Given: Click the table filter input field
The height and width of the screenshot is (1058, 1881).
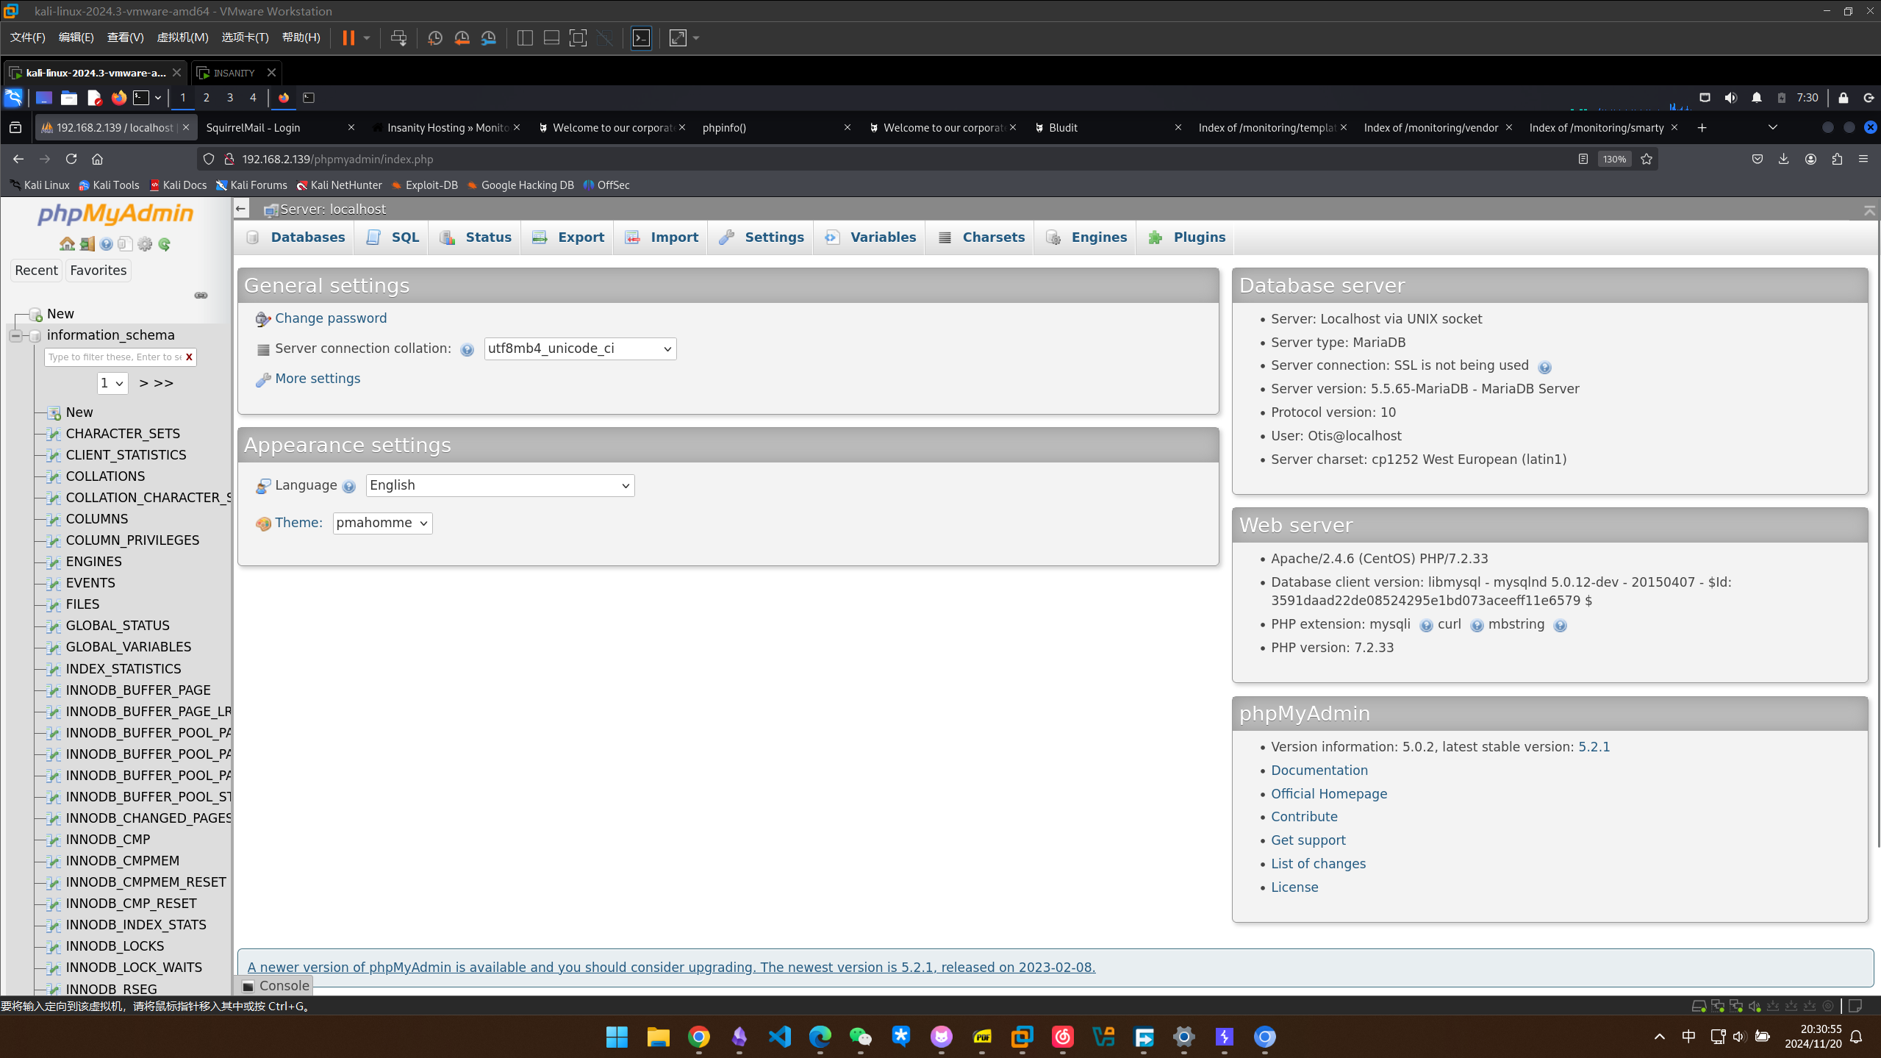Looking at the screenshot, I should [x=114, y=357].
